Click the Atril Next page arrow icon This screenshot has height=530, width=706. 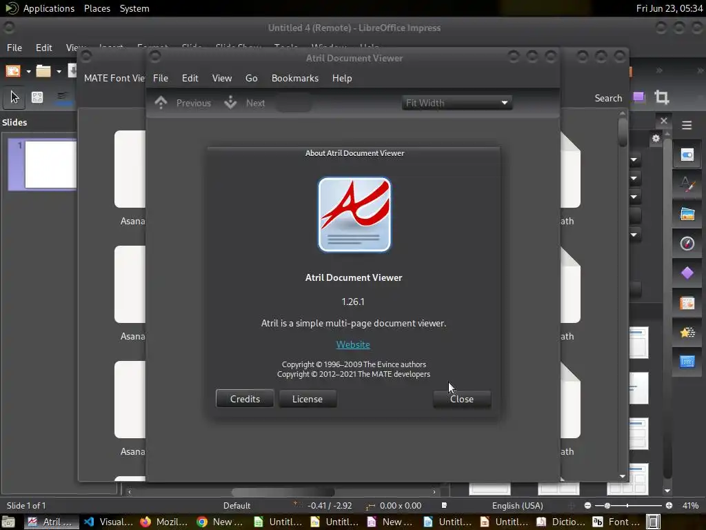230,102
